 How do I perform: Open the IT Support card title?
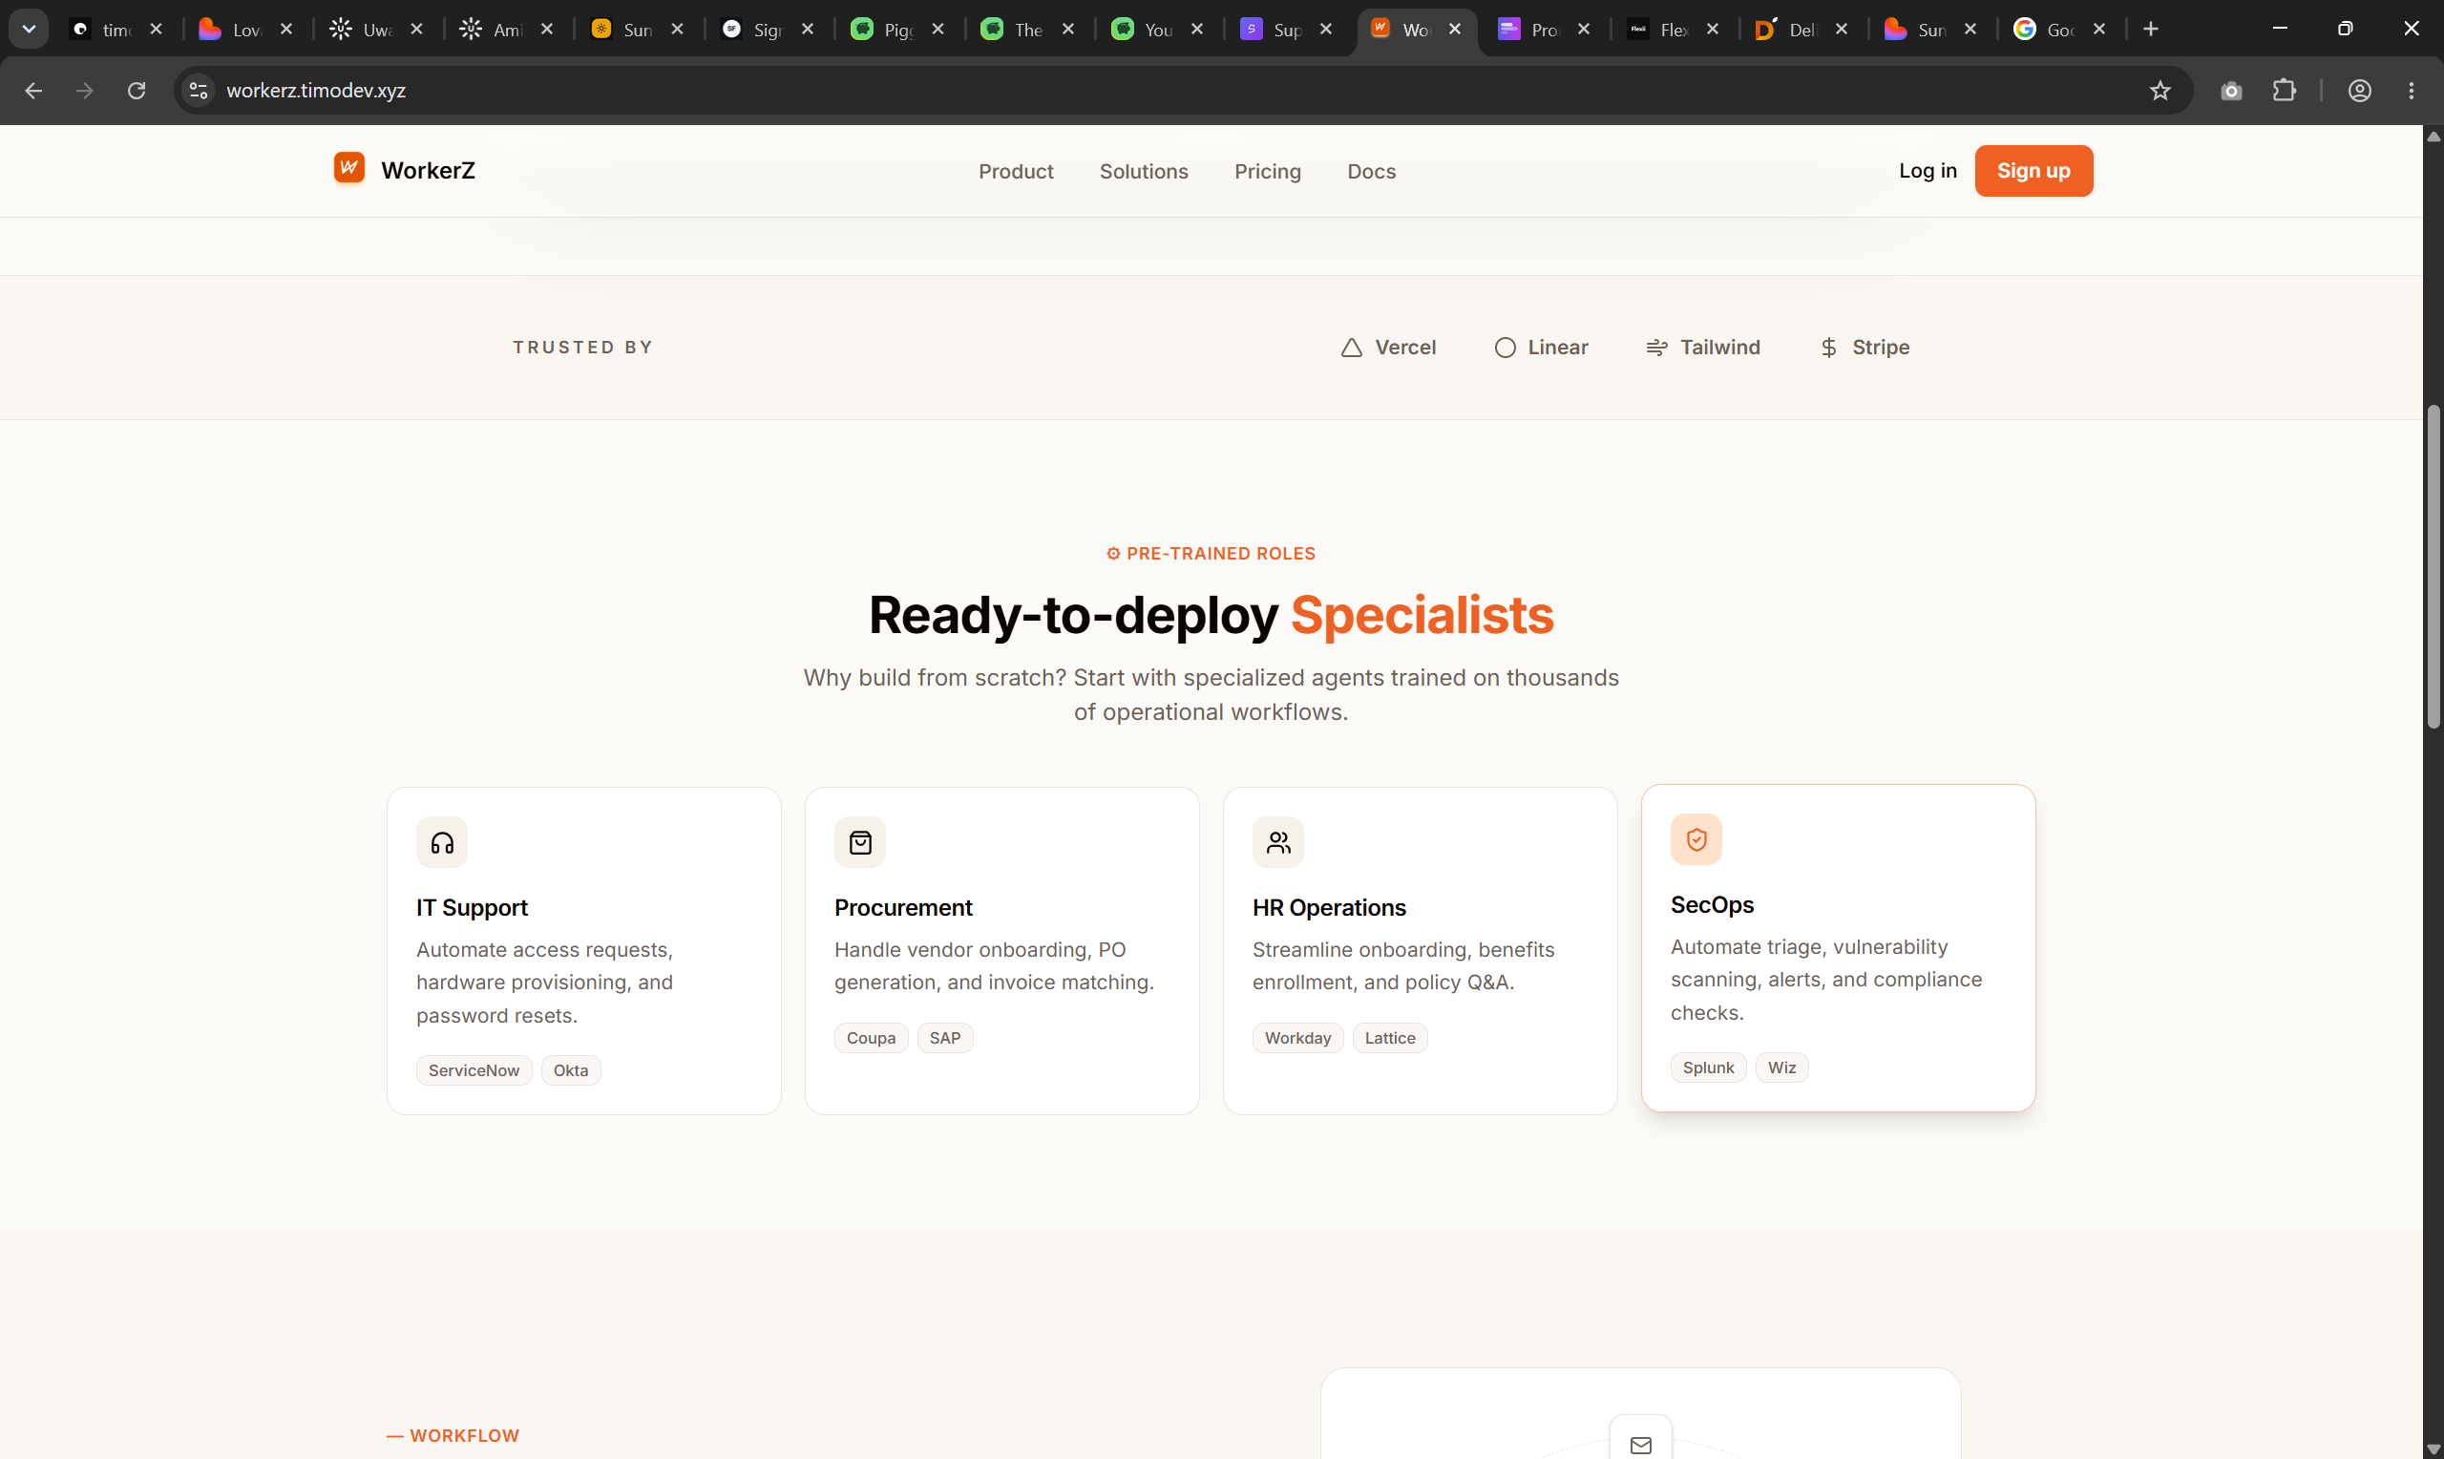point(472,907)
